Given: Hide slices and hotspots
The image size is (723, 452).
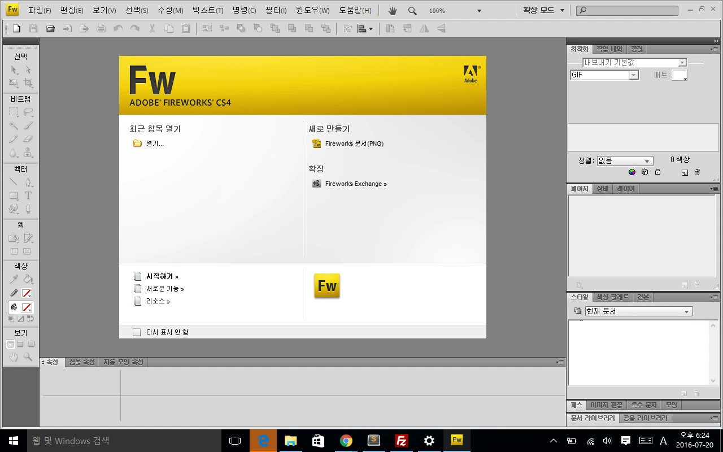Looking at the screenshot, I should [14, 251].
